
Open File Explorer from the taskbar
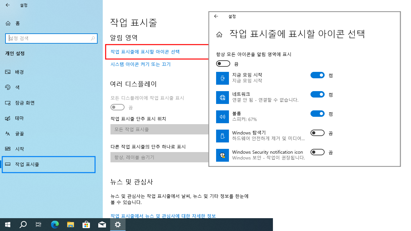(71, 225)
